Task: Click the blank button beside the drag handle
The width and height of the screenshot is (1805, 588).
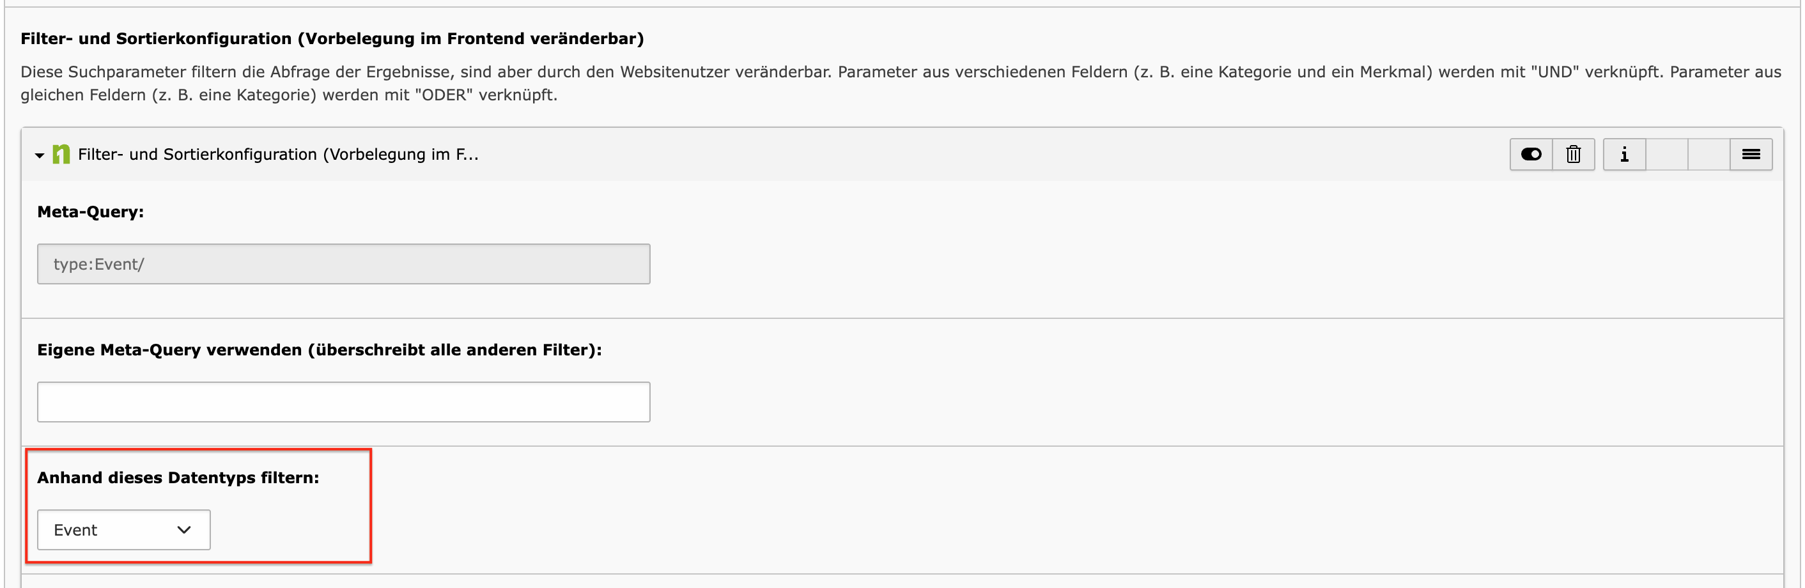Action: point(1709,154)
